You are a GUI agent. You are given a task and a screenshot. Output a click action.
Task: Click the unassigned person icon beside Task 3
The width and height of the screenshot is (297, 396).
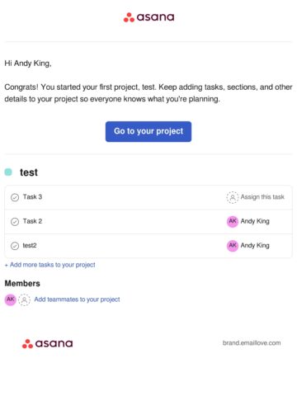coord(233,197)
